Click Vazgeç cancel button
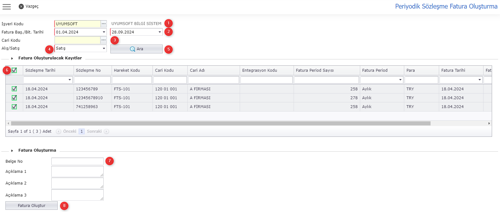This screenshot has height=212, width=500. (29, 6)
